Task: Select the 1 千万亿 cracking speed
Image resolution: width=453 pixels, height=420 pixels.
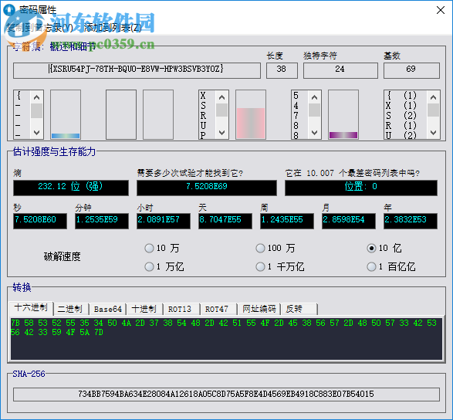Action: 280,266
